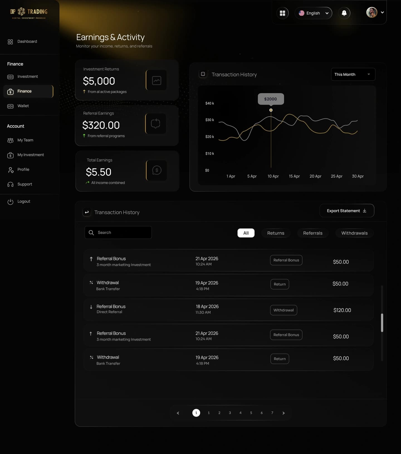The height and width of the screenshot is (454, 401).
Task: Expand the This Month period dropdown
Action: click(353, 74)
